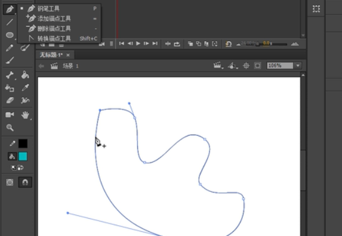Screen dimensions: 342x236
Task: Select the Ink Bottle tool
Action: 10,88
